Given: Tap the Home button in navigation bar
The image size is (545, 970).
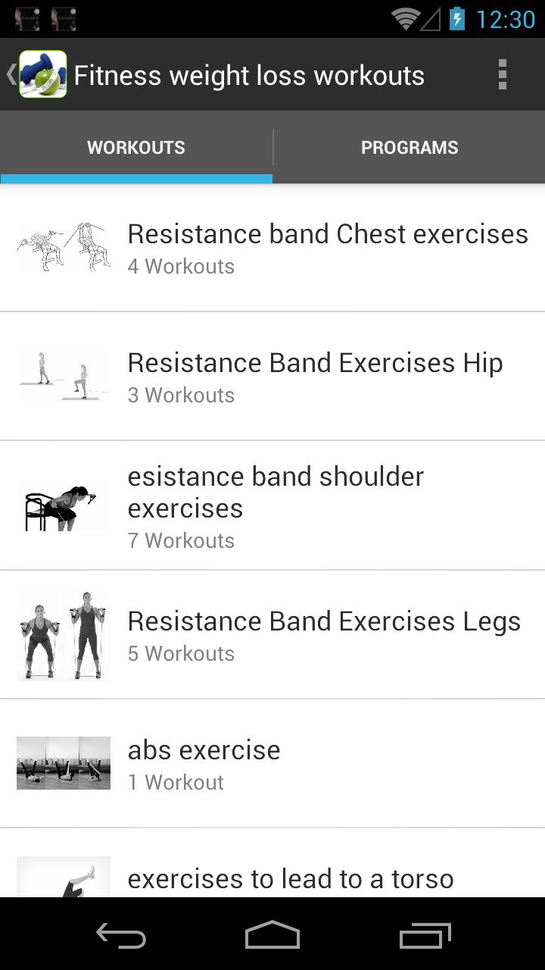Looking at the screenshot, I should pyautogui.click(x=272, y=936).
